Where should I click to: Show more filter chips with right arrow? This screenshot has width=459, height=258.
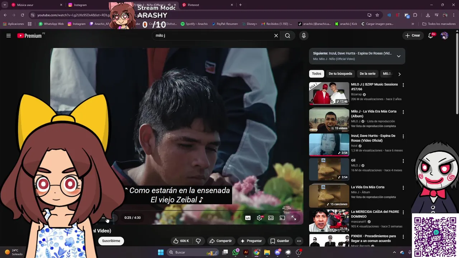click(x=399, y=74)
